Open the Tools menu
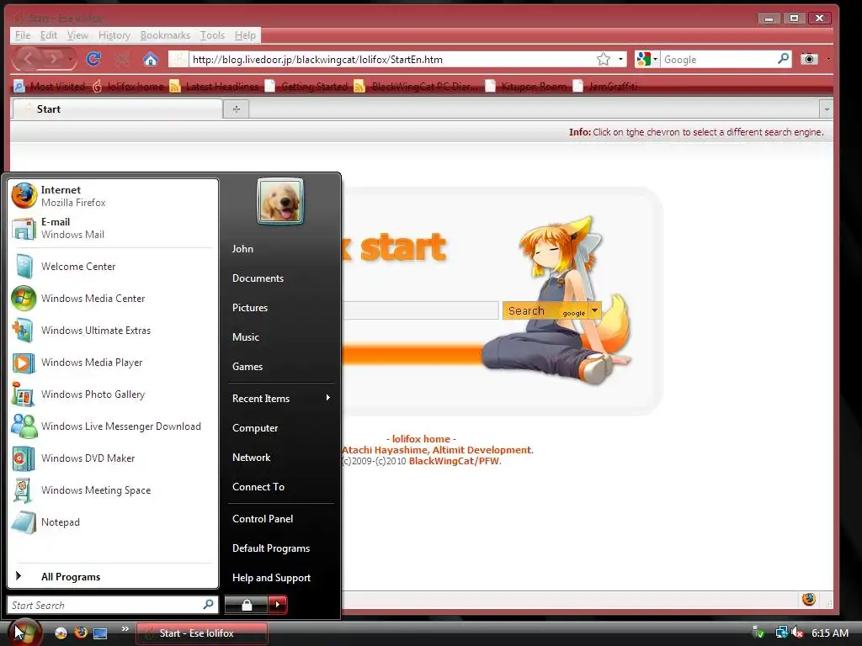 point(212,35)
